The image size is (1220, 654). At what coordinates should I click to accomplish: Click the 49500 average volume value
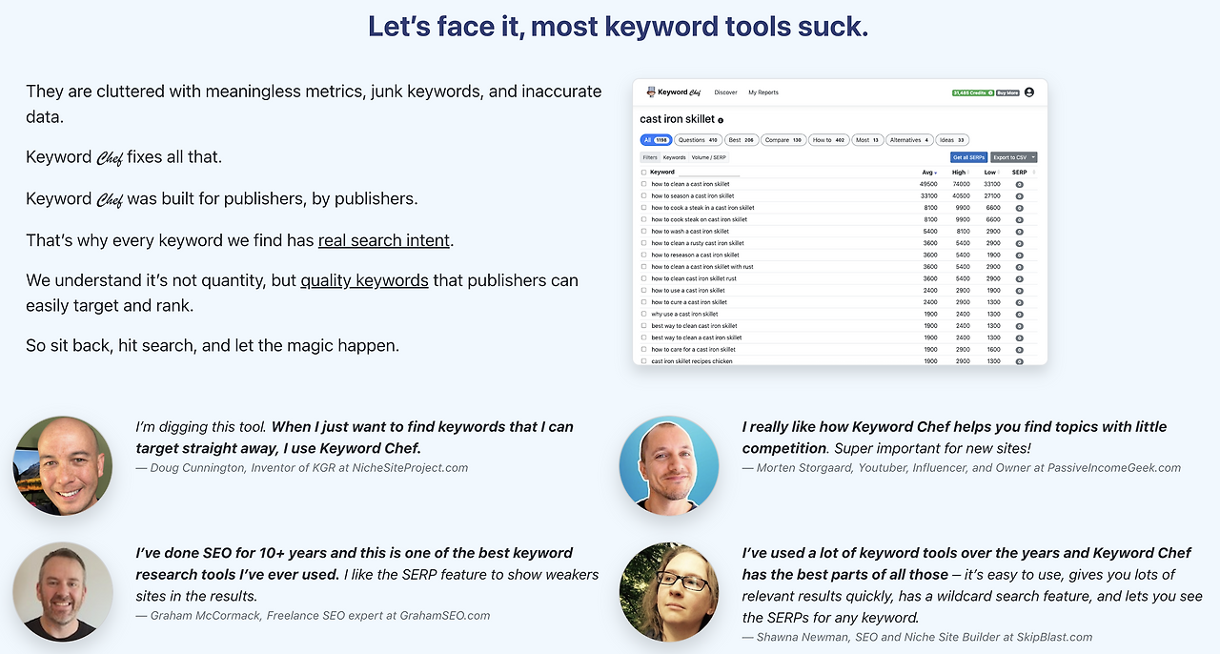pos(928,184)
